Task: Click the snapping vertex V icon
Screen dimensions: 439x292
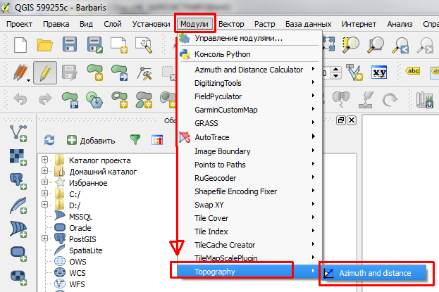Action: pos(354,72)
